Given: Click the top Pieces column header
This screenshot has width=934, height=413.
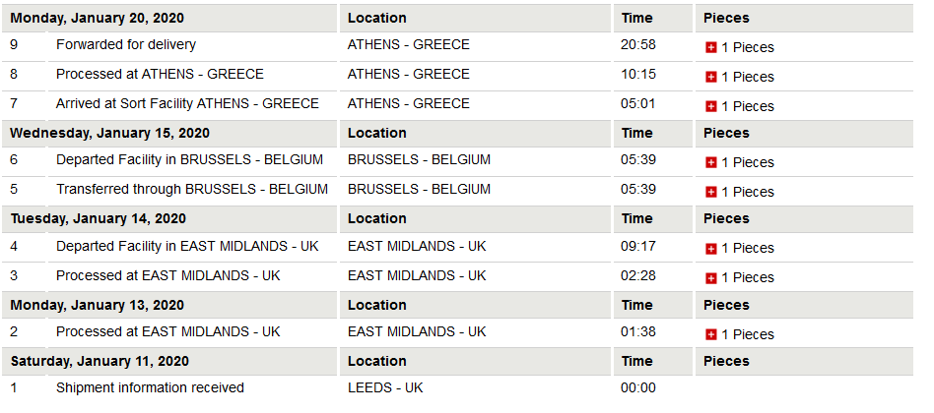Looking at the screenshot, I should 726,18.
